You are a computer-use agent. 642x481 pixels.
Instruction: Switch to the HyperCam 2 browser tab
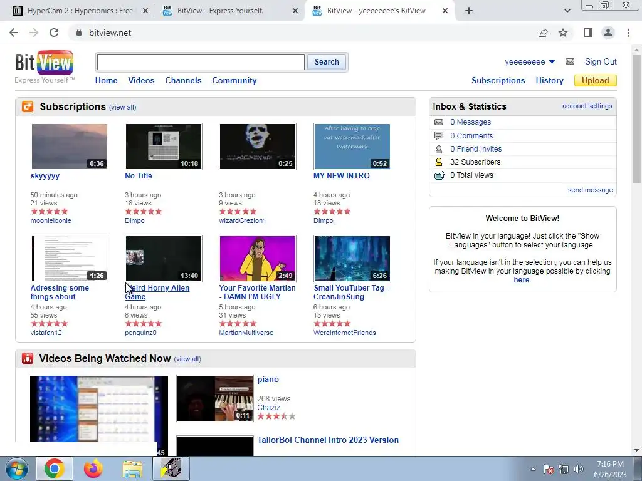[x=80, y=11]
